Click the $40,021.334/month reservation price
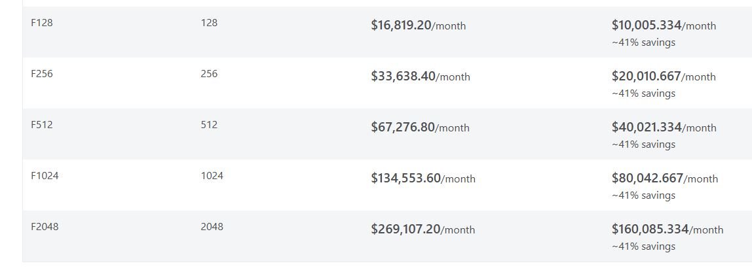Screen dimensions: 752x270 click(x=664, y=127)
